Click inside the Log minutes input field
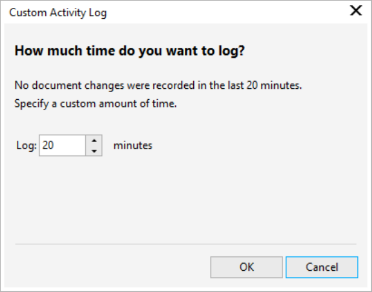The height and width of the screenshot is (292, 372). point(62,145)
